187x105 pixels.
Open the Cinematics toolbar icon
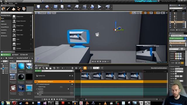(84, 7)
